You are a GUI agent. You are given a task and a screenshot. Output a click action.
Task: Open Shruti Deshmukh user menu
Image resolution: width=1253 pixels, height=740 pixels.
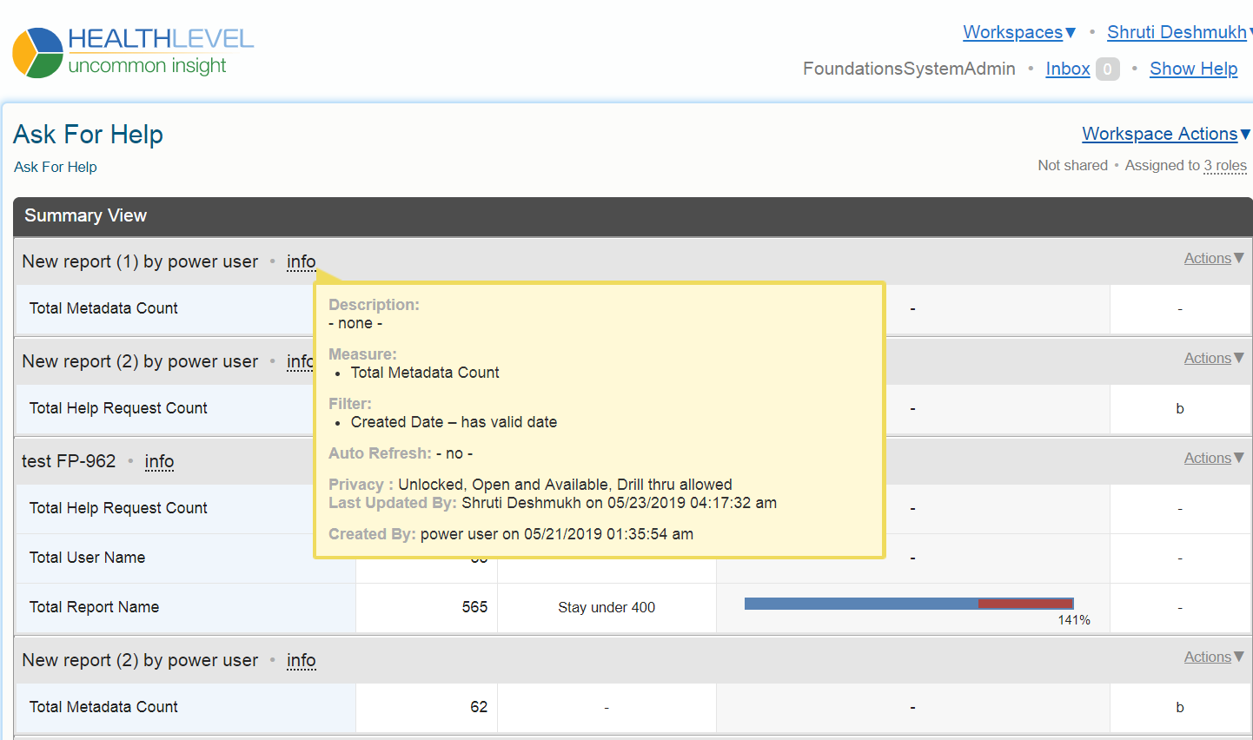click(1177, 32)
